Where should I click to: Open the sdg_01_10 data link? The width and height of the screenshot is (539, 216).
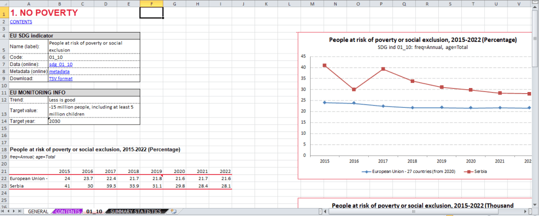[61, 64]
